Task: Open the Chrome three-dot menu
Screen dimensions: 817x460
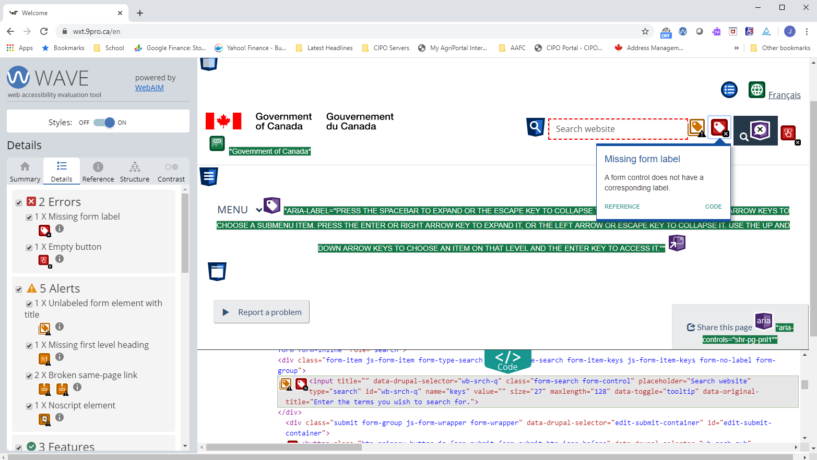Action: tap(807, 31)
